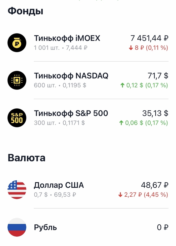Tap the iMOEX total value 7 451,44 ₽
The image size is (176, 246).
(x=149, y=38)
